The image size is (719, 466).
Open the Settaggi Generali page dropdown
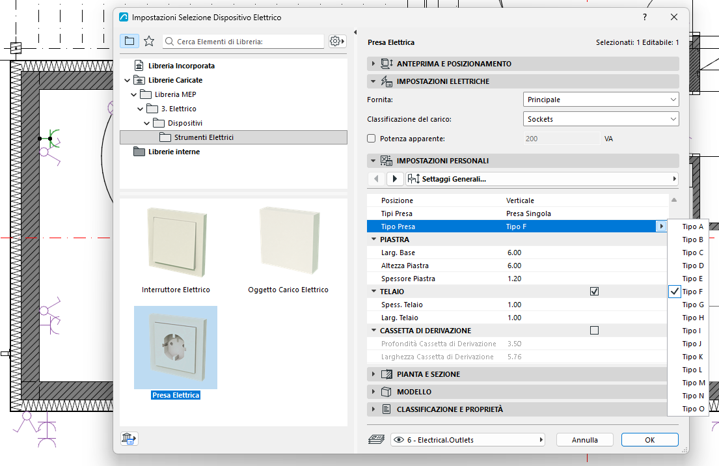click(x=541, y=179)
